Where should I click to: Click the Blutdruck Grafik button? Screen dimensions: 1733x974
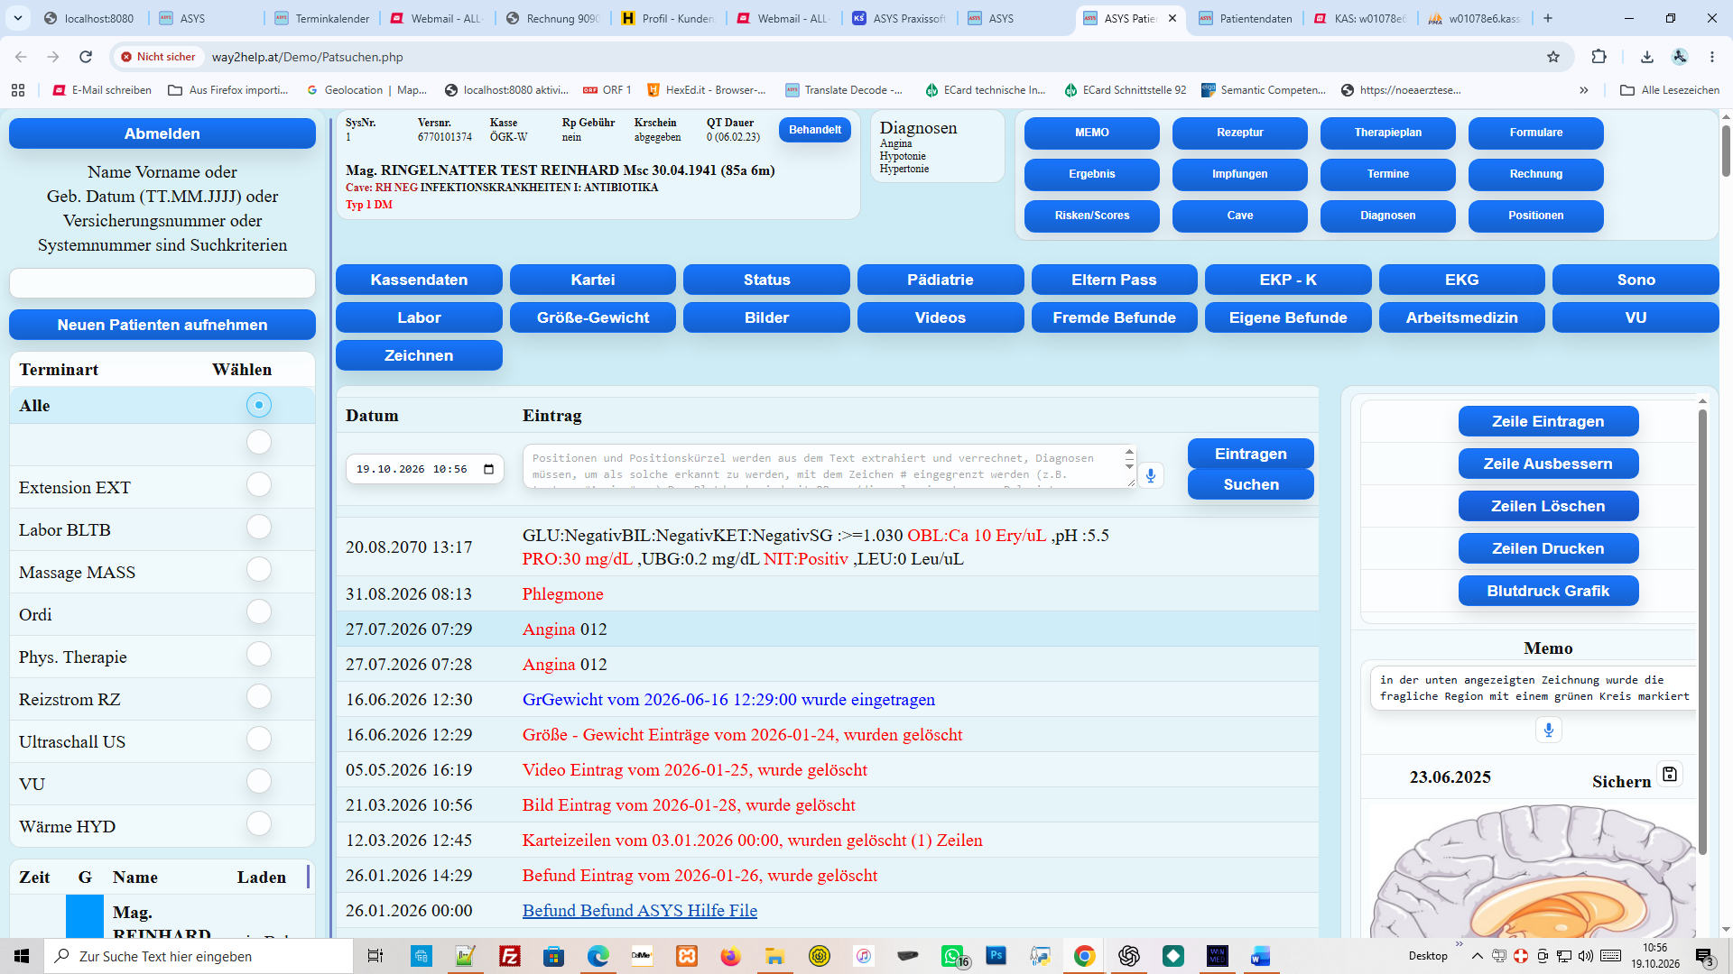[x=1548, y=591]
